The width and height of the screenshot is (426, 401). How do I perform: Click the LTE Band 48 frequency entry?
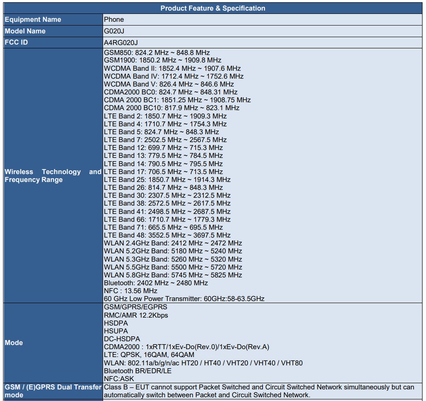pyautogui.click(x=167, y=235)
